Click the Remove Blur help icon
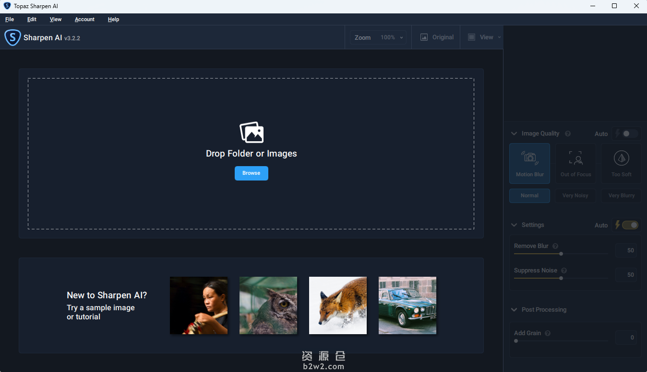The width and height of the screenshot is (647, 372). point(555,246)
